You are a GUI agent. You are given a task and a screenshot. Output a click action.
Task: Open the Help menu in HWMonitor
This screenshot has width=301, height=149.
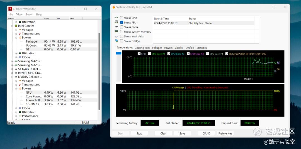pos(39,14)
